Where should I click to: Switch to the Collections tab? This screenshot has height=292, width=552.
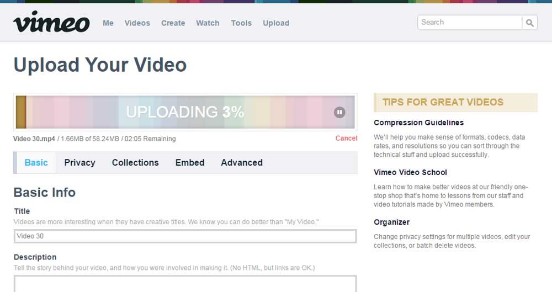point(135,163)
